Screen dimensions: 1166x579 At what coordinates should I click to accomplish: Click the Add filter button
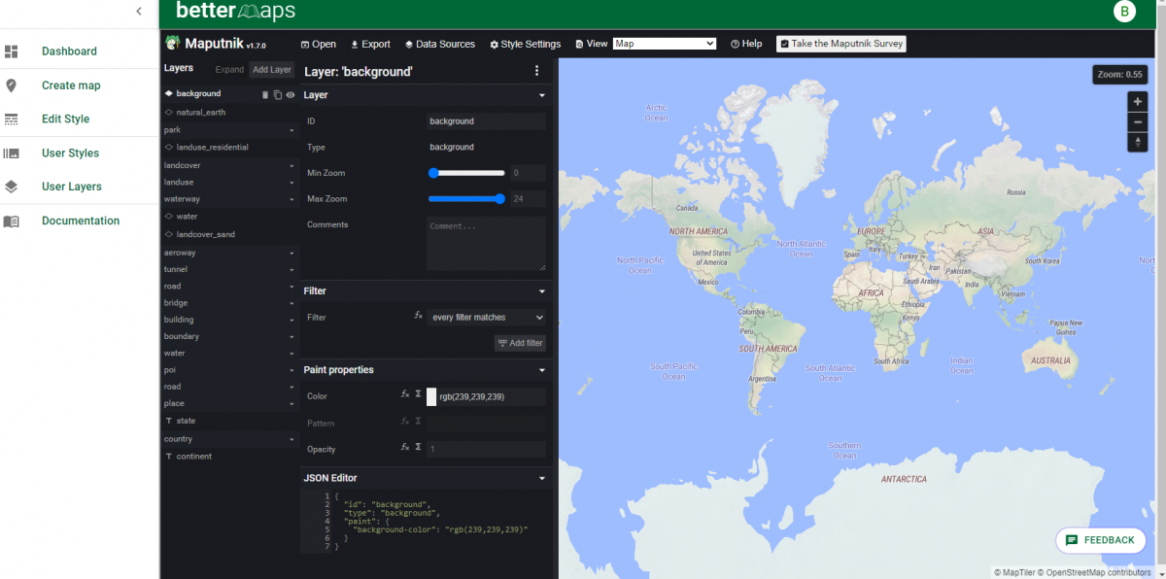(520, 343)
